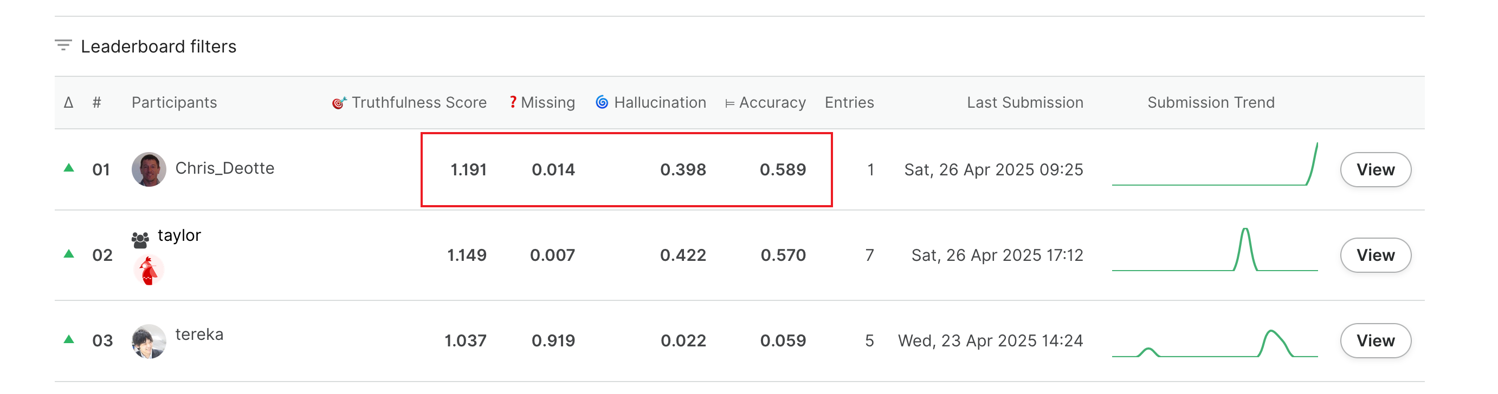Click the Truthfulness Score target icon
1498x394 pixels.
339,103
